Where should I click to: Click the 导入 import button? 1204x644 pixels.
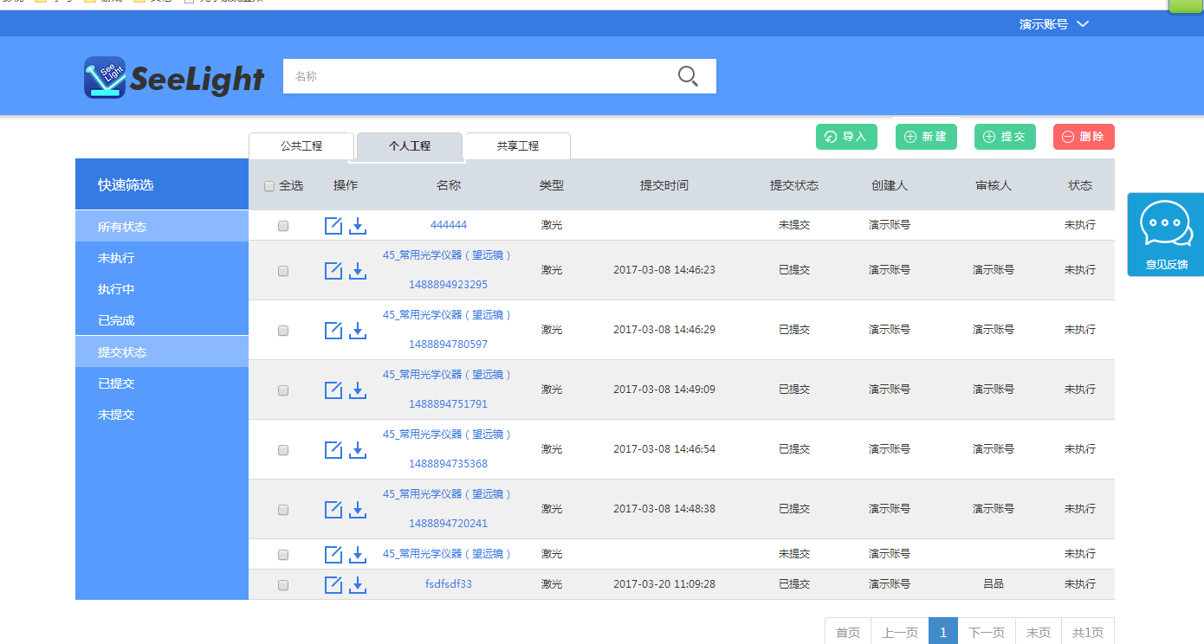pos(846,137)
